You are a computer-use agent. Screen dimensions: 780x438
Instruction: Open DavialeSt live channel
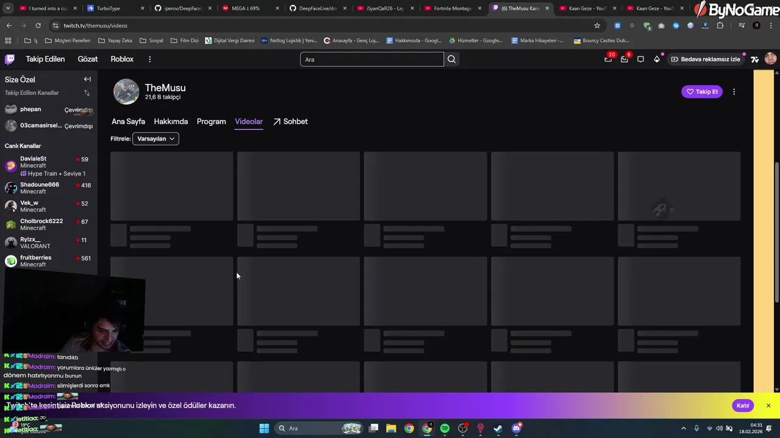click(x=49, y=166)
